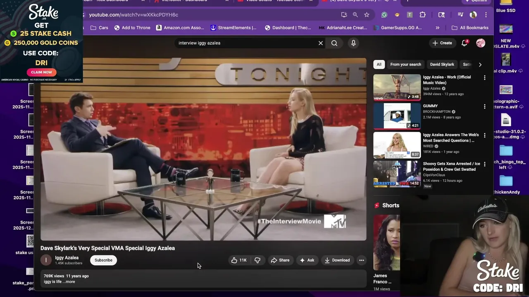Open options menu for Shoovy Gets Xena video
The image size is (529, 297).
coord(485,164)
